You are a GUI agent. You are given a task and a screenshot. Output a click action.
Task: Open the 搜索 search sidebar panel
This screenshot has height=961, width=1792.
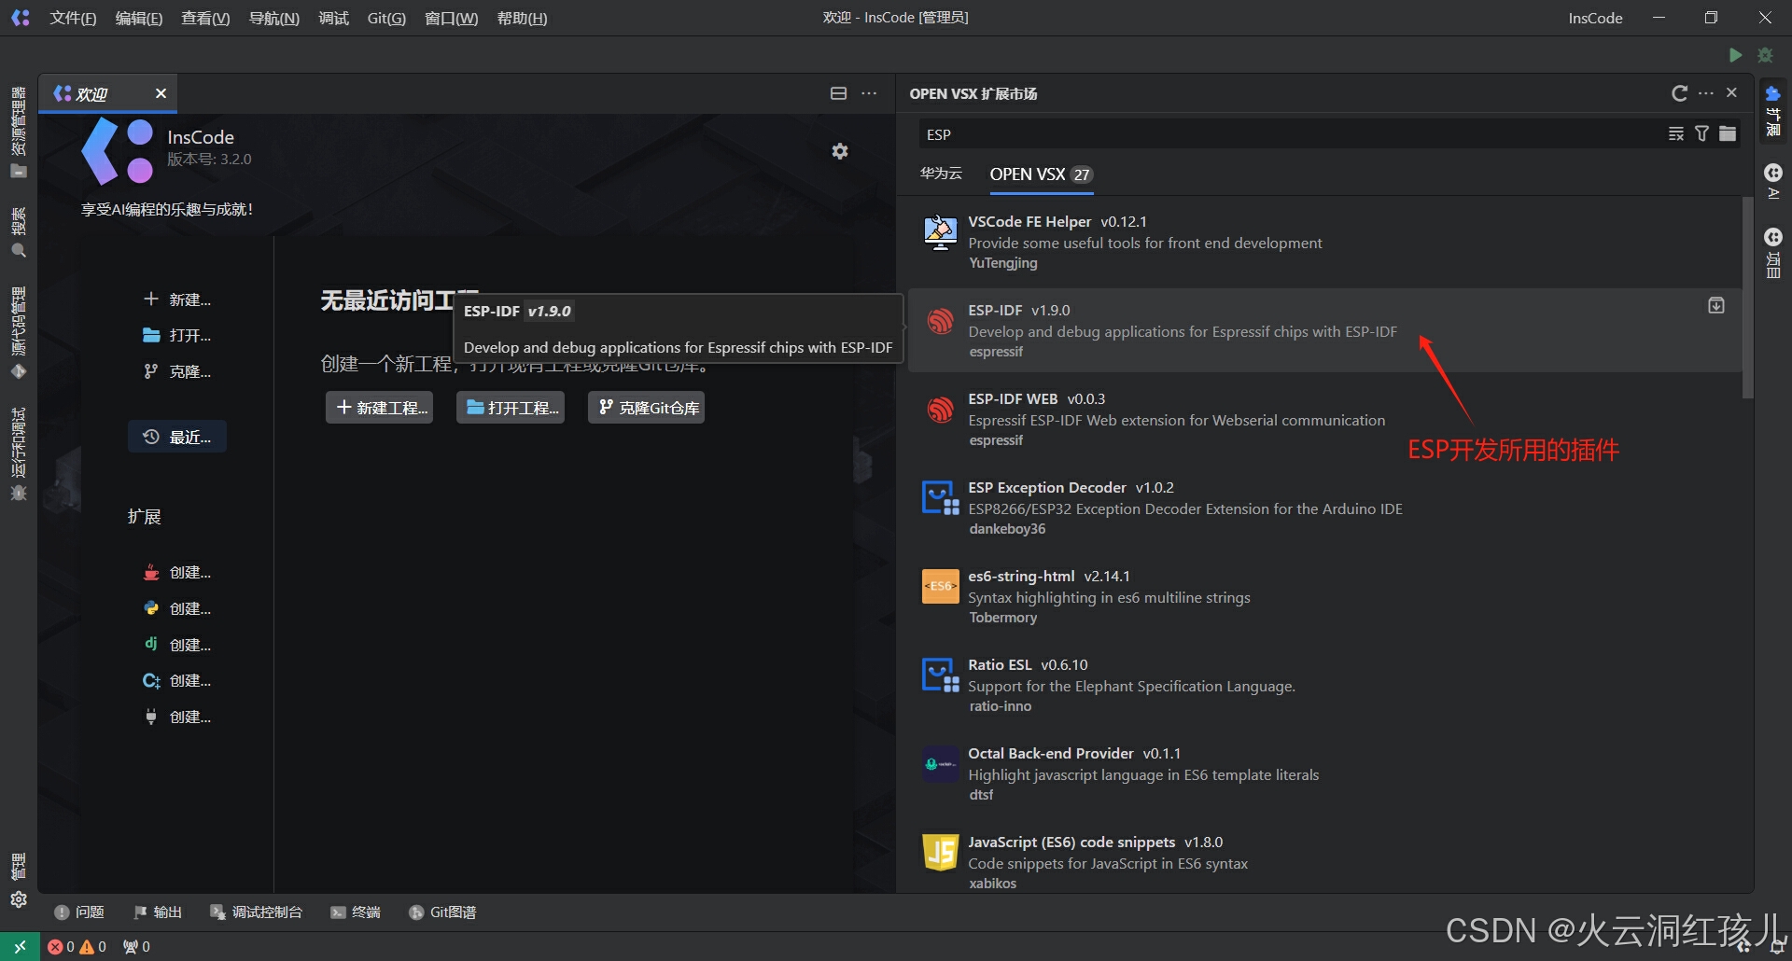(19, 231)
